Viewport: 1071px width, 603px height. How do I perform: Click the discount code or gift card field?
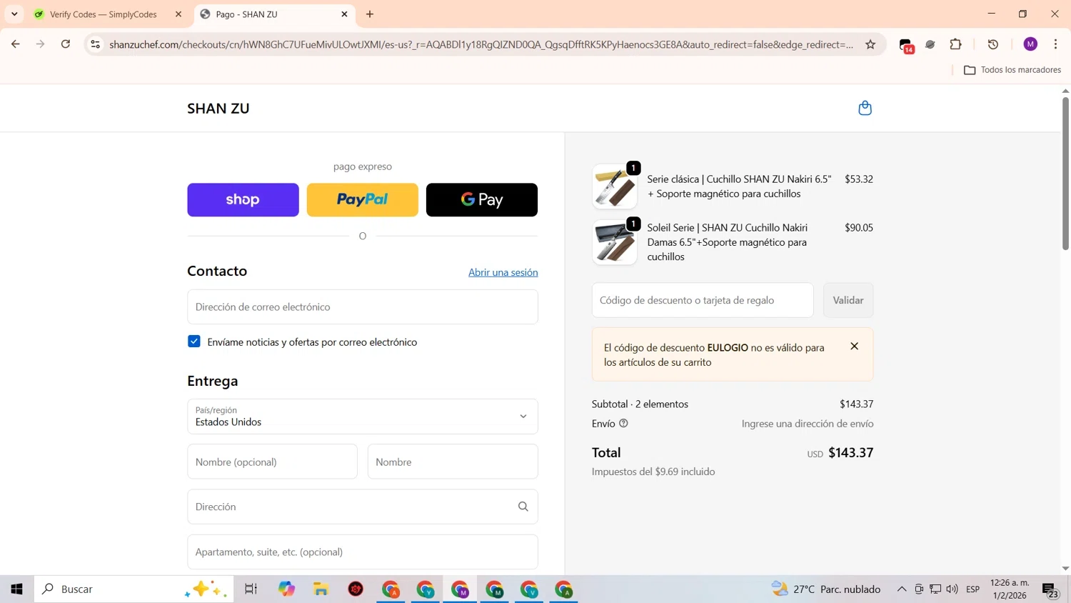pyautogui.click(x=703, y=300)
